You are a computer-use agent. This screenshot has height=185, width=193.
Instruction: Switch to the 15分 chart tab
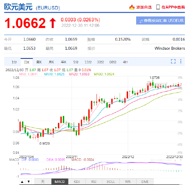click(x=88, y=62)
